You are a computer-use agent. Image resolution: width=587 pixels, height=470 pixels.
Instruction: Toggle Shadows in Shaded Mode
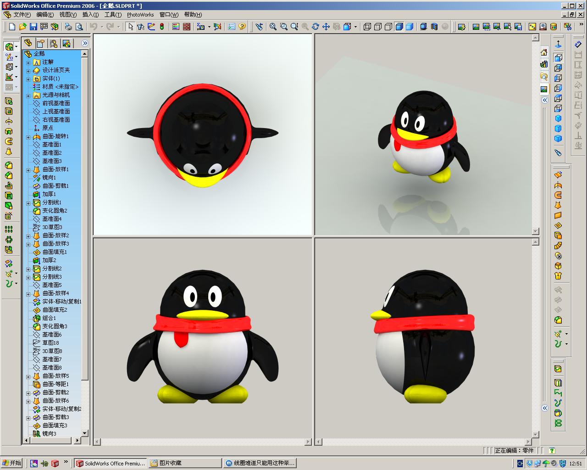[423, 27]
